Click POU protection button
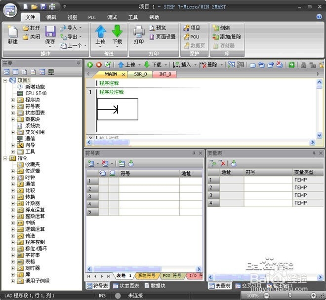The height and width of the screenshot is (300, 326). click(192, 37)
